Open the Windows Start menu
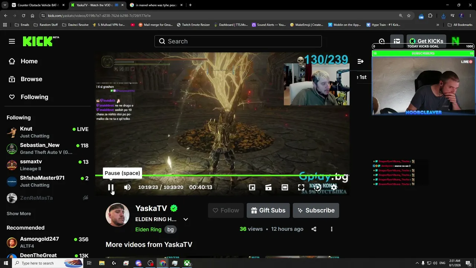The height and width of the screenshot is (268, 476). 6,263
